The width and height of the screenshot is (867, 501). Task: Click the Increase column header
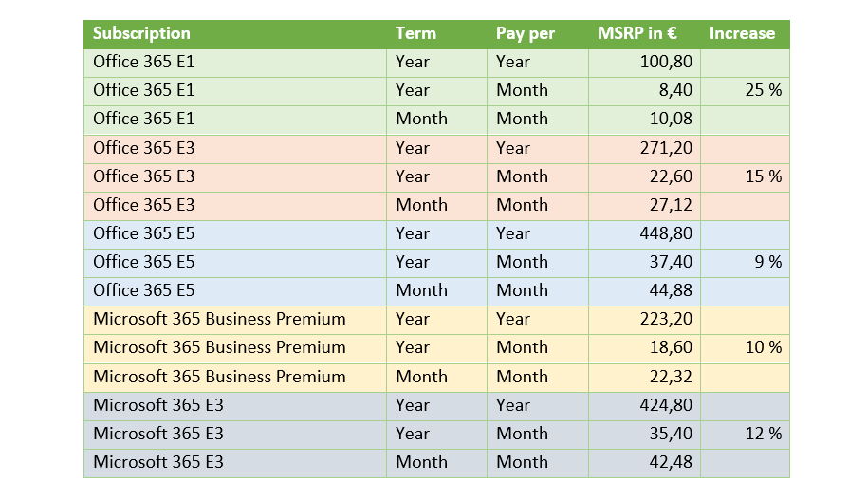tap(745, 34)
